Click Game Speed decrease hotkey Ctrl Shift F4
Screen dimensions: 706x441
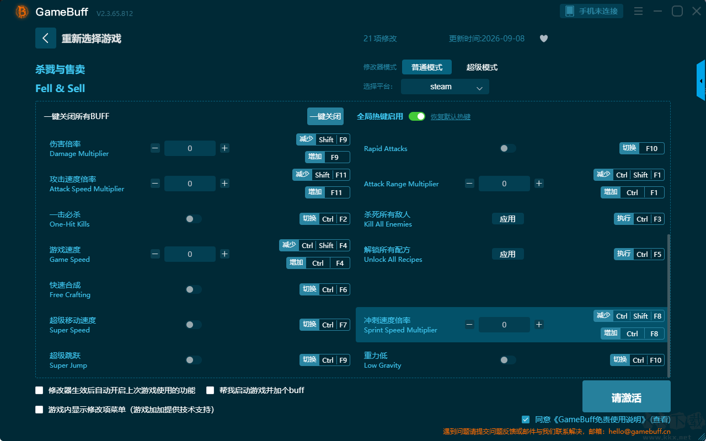click(x=314, y=245)
